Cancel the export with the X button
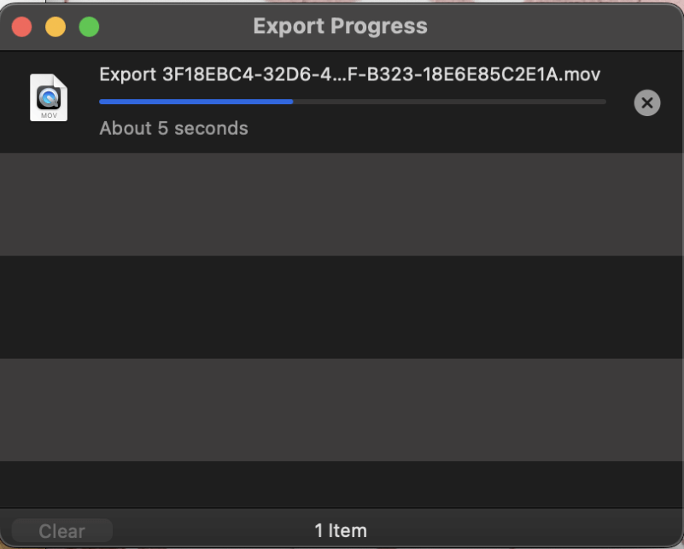The image size is (684, 549). [x=647, y=103]
